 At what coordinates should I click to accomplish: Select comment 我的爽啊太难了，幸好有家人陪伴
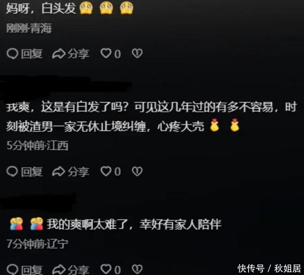(116, 224)
